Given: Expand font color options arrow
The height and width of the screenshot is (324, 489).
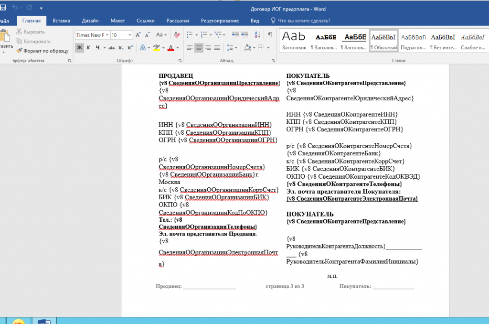Looking at the screenshot, I should tap(178, 48).
